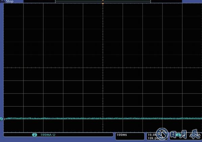This screenshot has width=202, height=142.
Task: Select the channel 2 ground reference marker
Action: 1,119
